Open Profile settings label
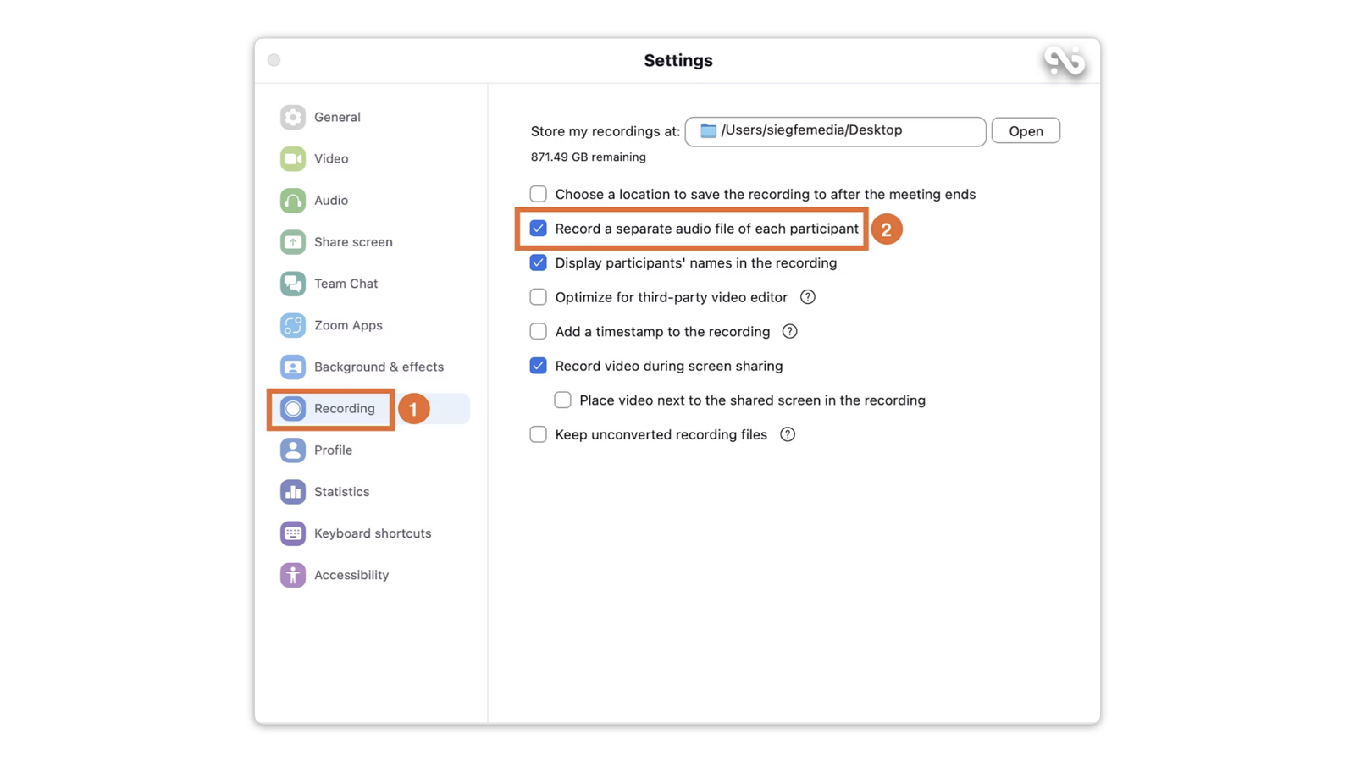The image size is (1355, 762). click(333, 450)
